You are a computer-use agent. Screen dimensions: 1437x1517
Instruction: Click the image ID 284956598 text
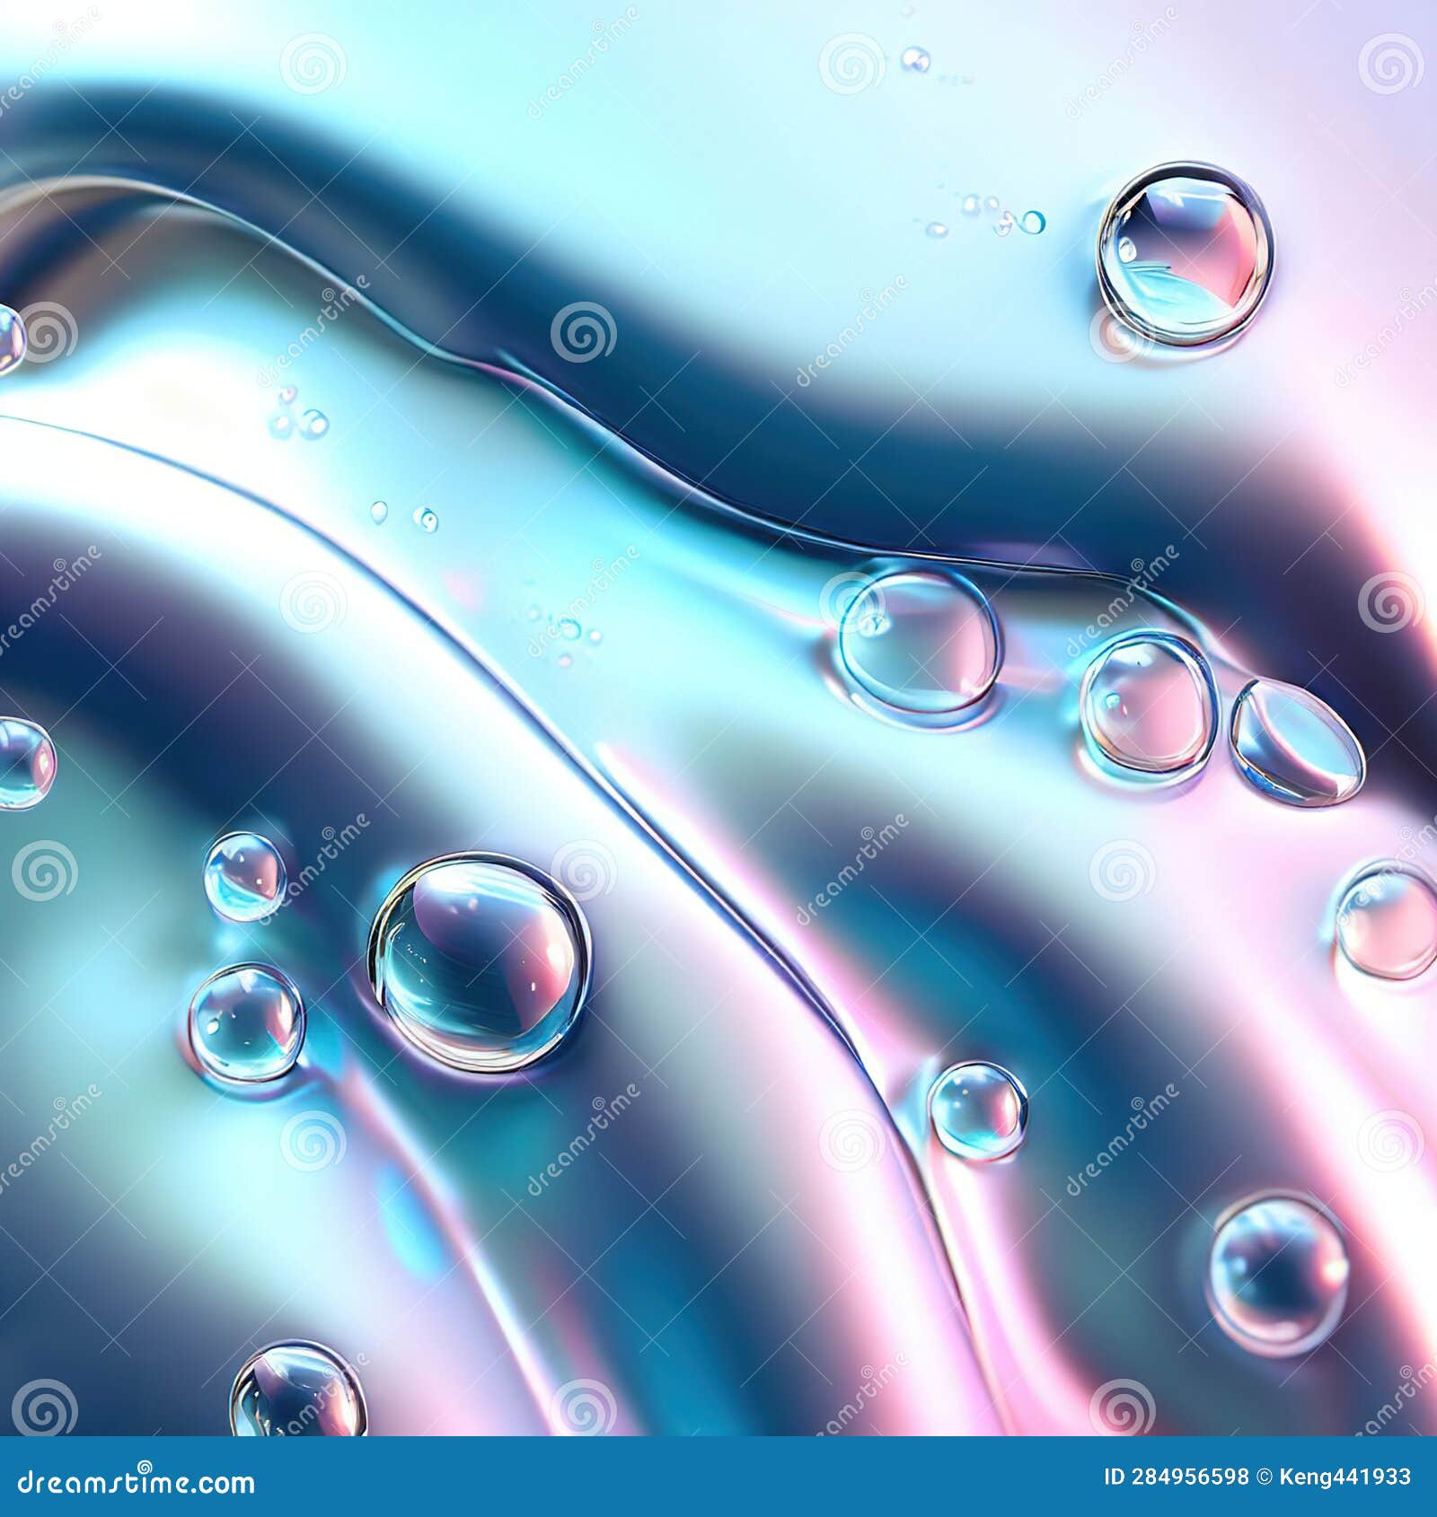click(1177, 1479)
